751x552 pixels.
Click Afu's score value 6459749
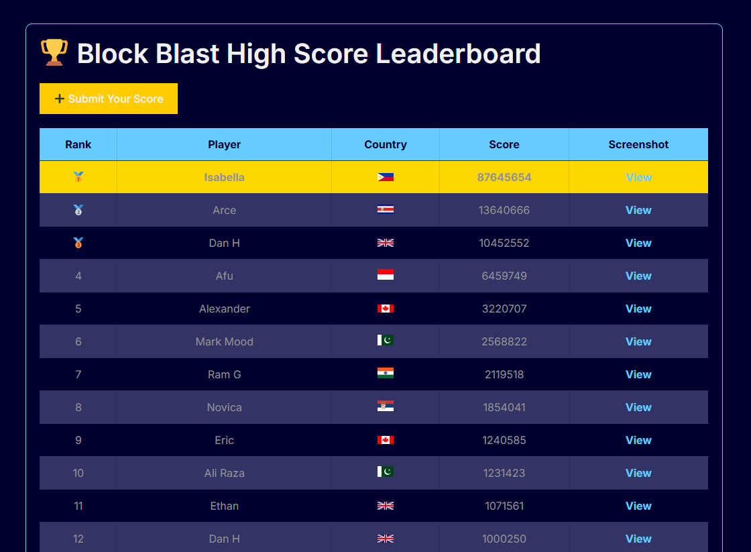coord(504,276)
